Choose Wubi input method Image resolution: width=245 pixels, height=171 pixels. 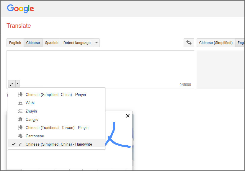pyautogui.click(x=57, y=103)
